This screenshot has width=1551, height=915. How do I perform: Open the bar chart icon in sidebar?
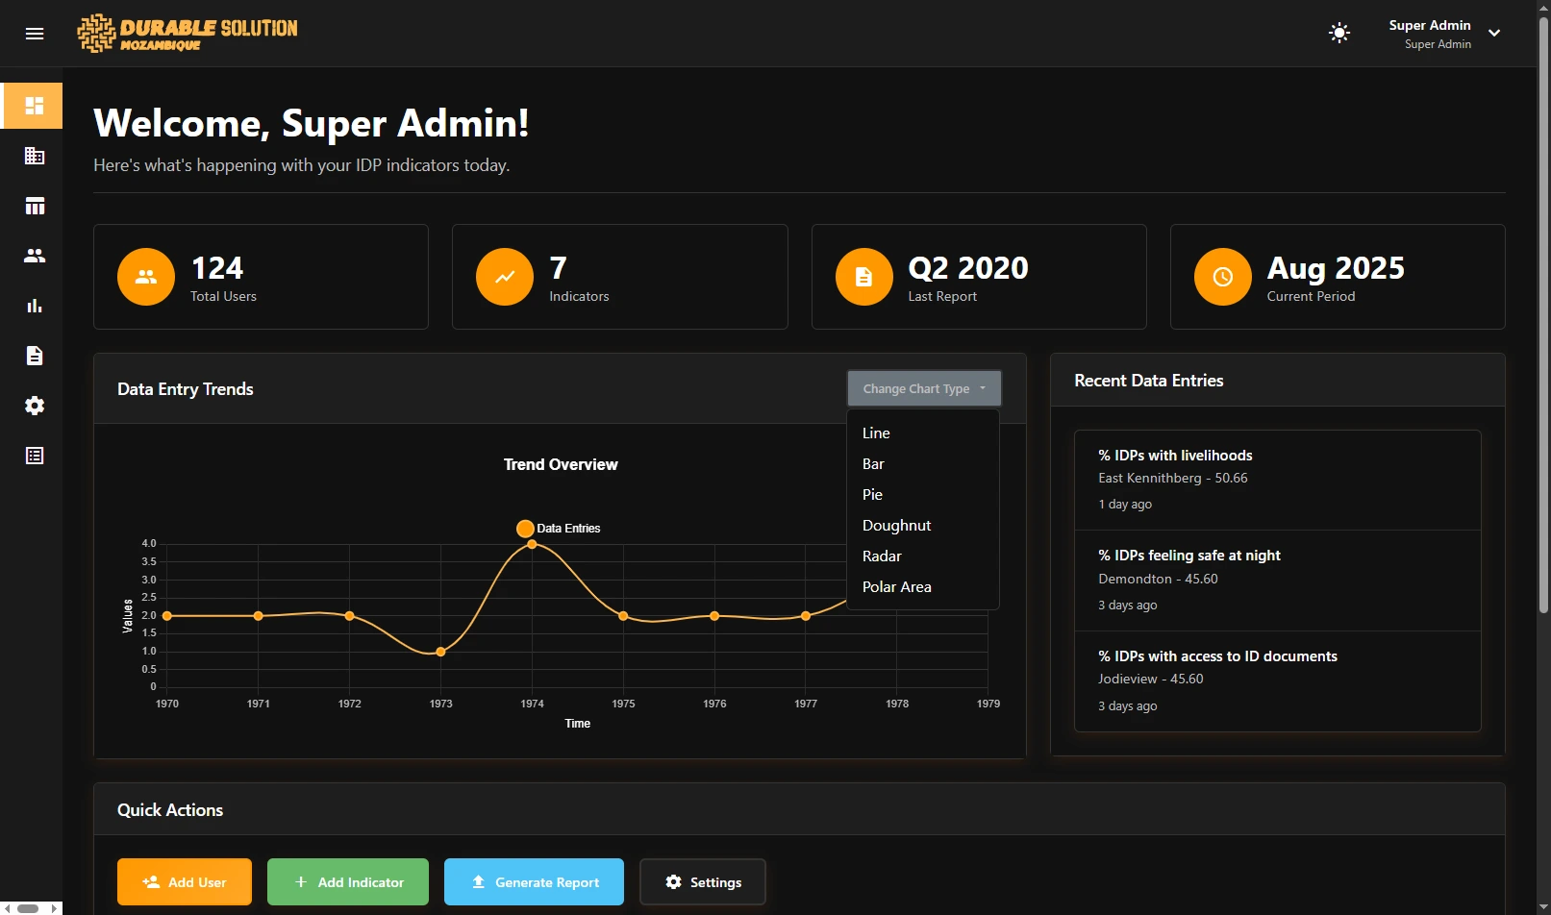35,306
